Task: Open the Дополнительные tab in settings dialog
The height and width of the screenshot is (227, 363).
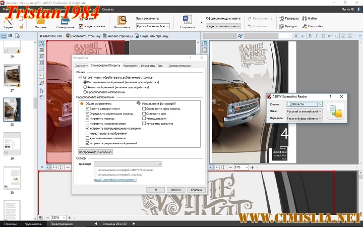Action: (179, 66)
